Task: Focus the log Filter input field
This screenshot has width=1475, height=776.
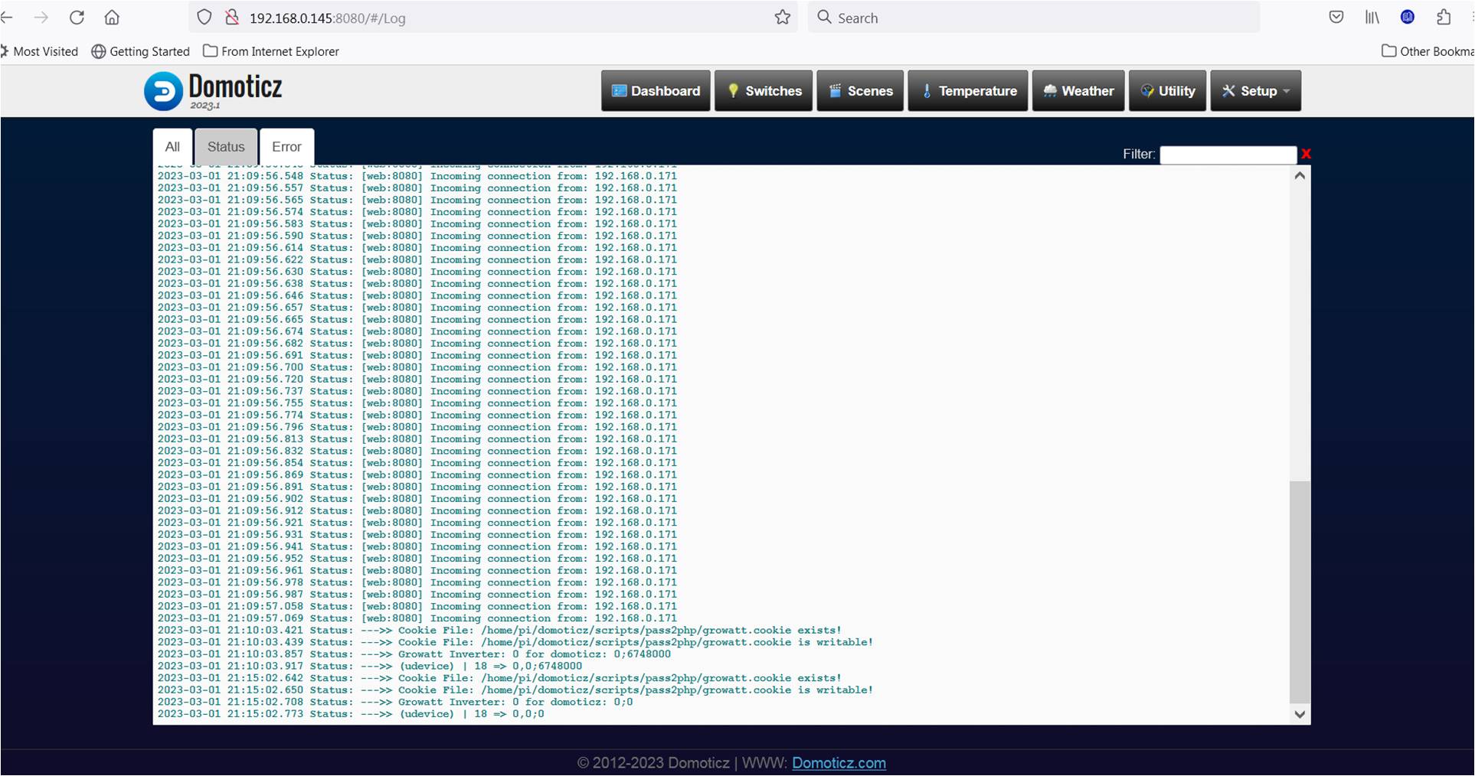Action: (1228, 155)
